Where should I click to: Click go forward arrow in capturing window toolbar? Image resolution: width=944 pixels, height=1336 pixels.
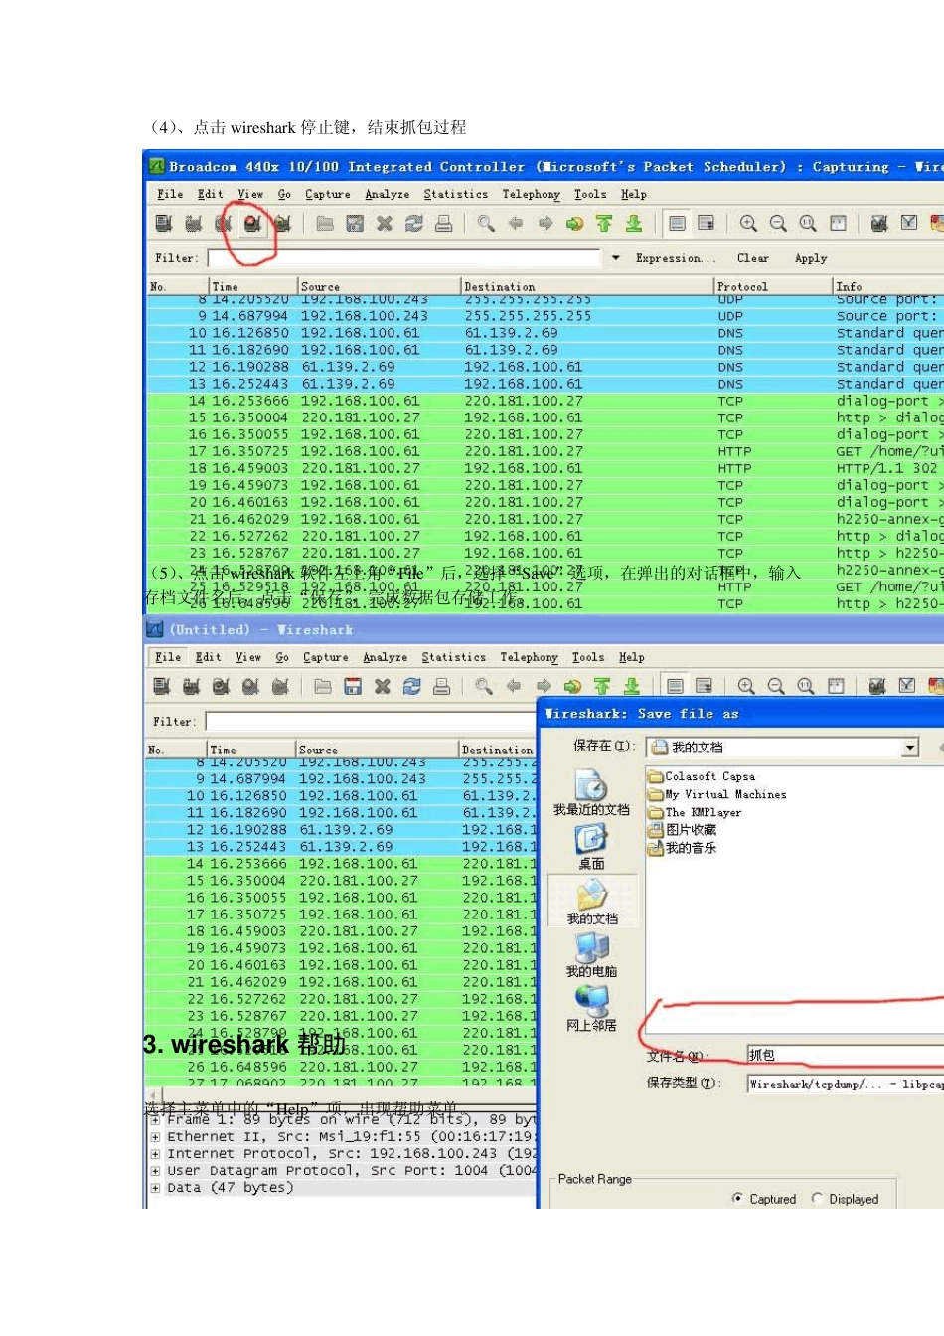[x=546, y=224]
